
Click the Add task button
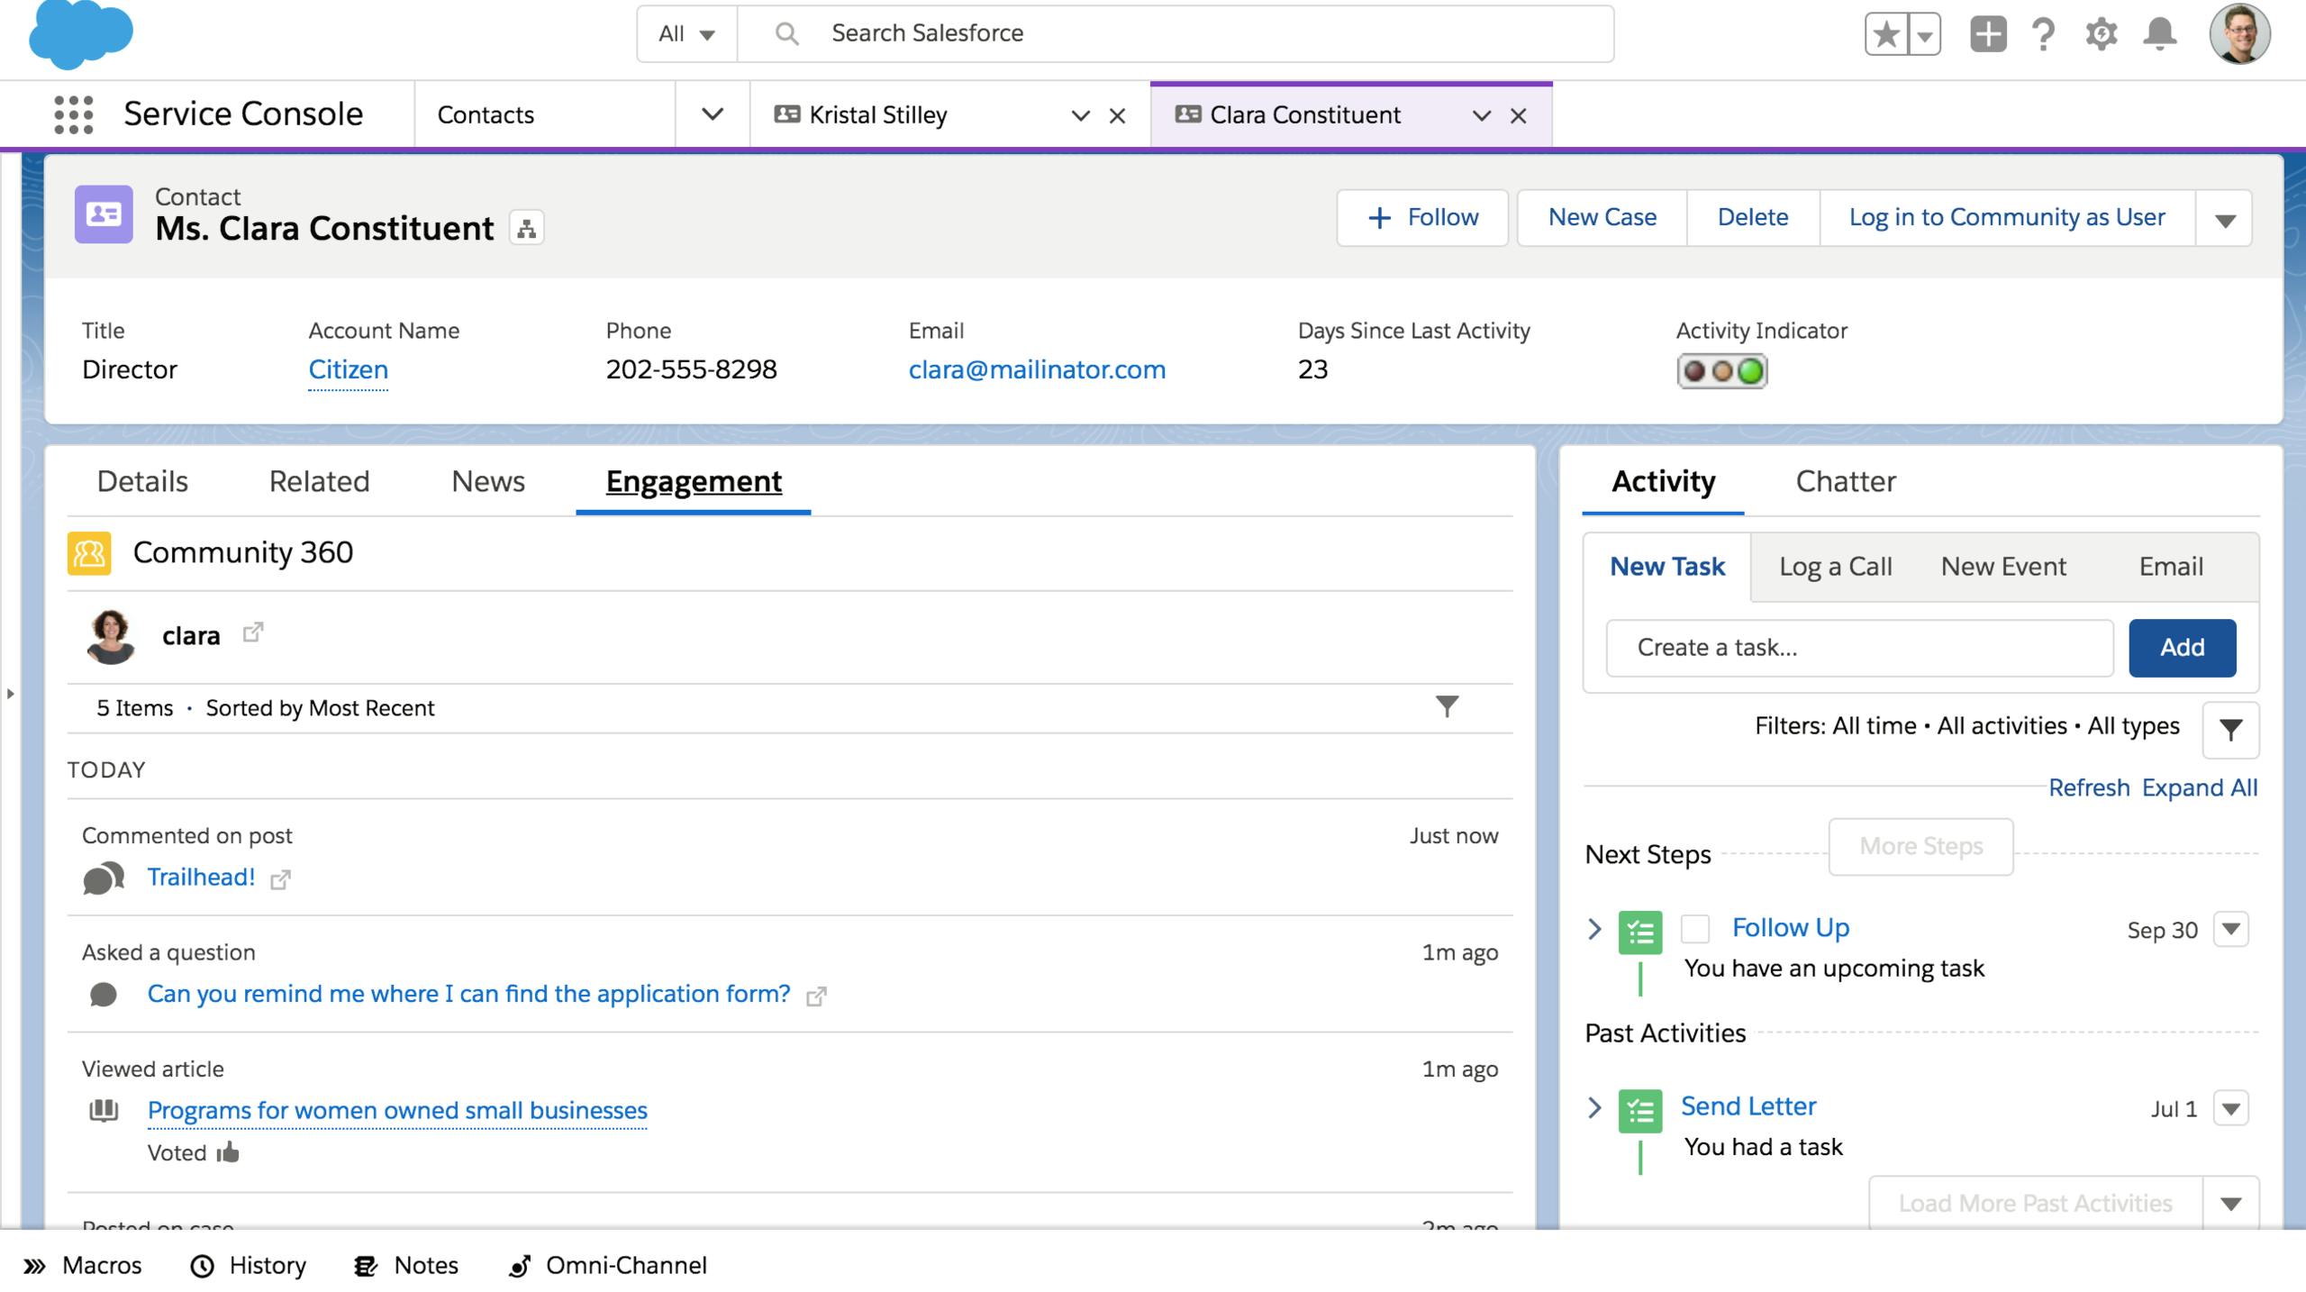2182,648
